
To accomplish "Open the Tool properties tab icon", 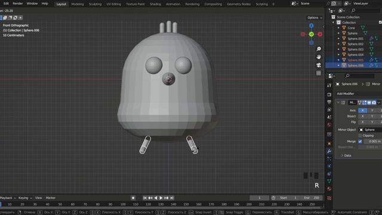I will [x=329, y=85].
